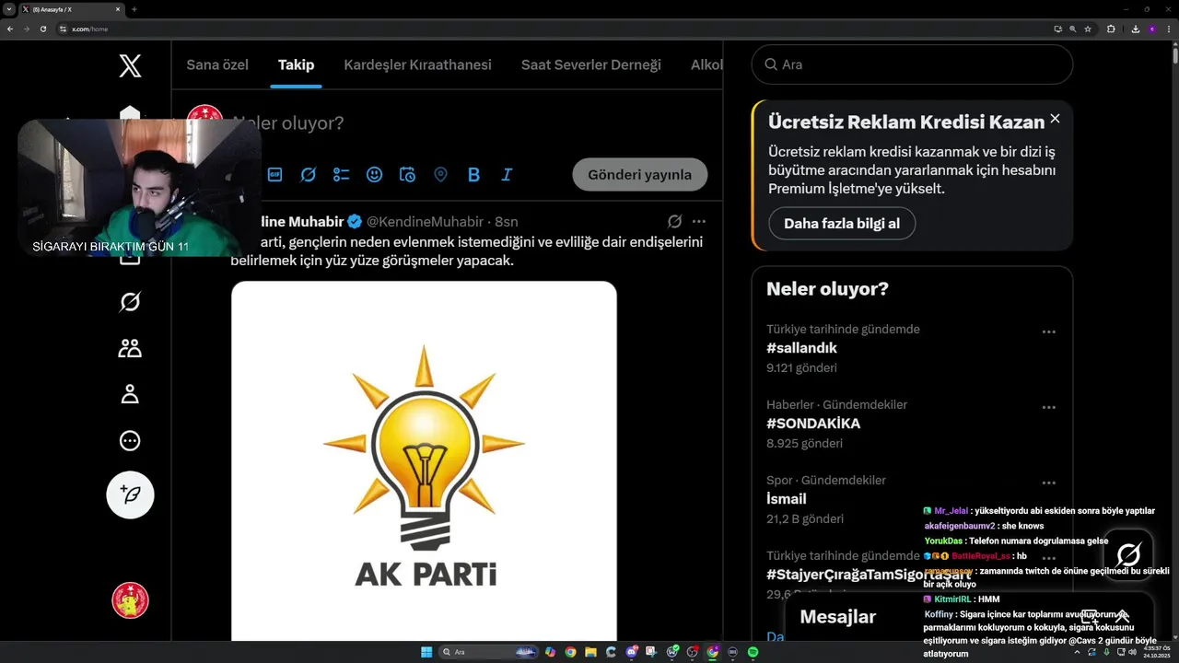Screen dimensions: 1179x663
Task: Click the browser back arrow
Action: [x=10, y=29]
